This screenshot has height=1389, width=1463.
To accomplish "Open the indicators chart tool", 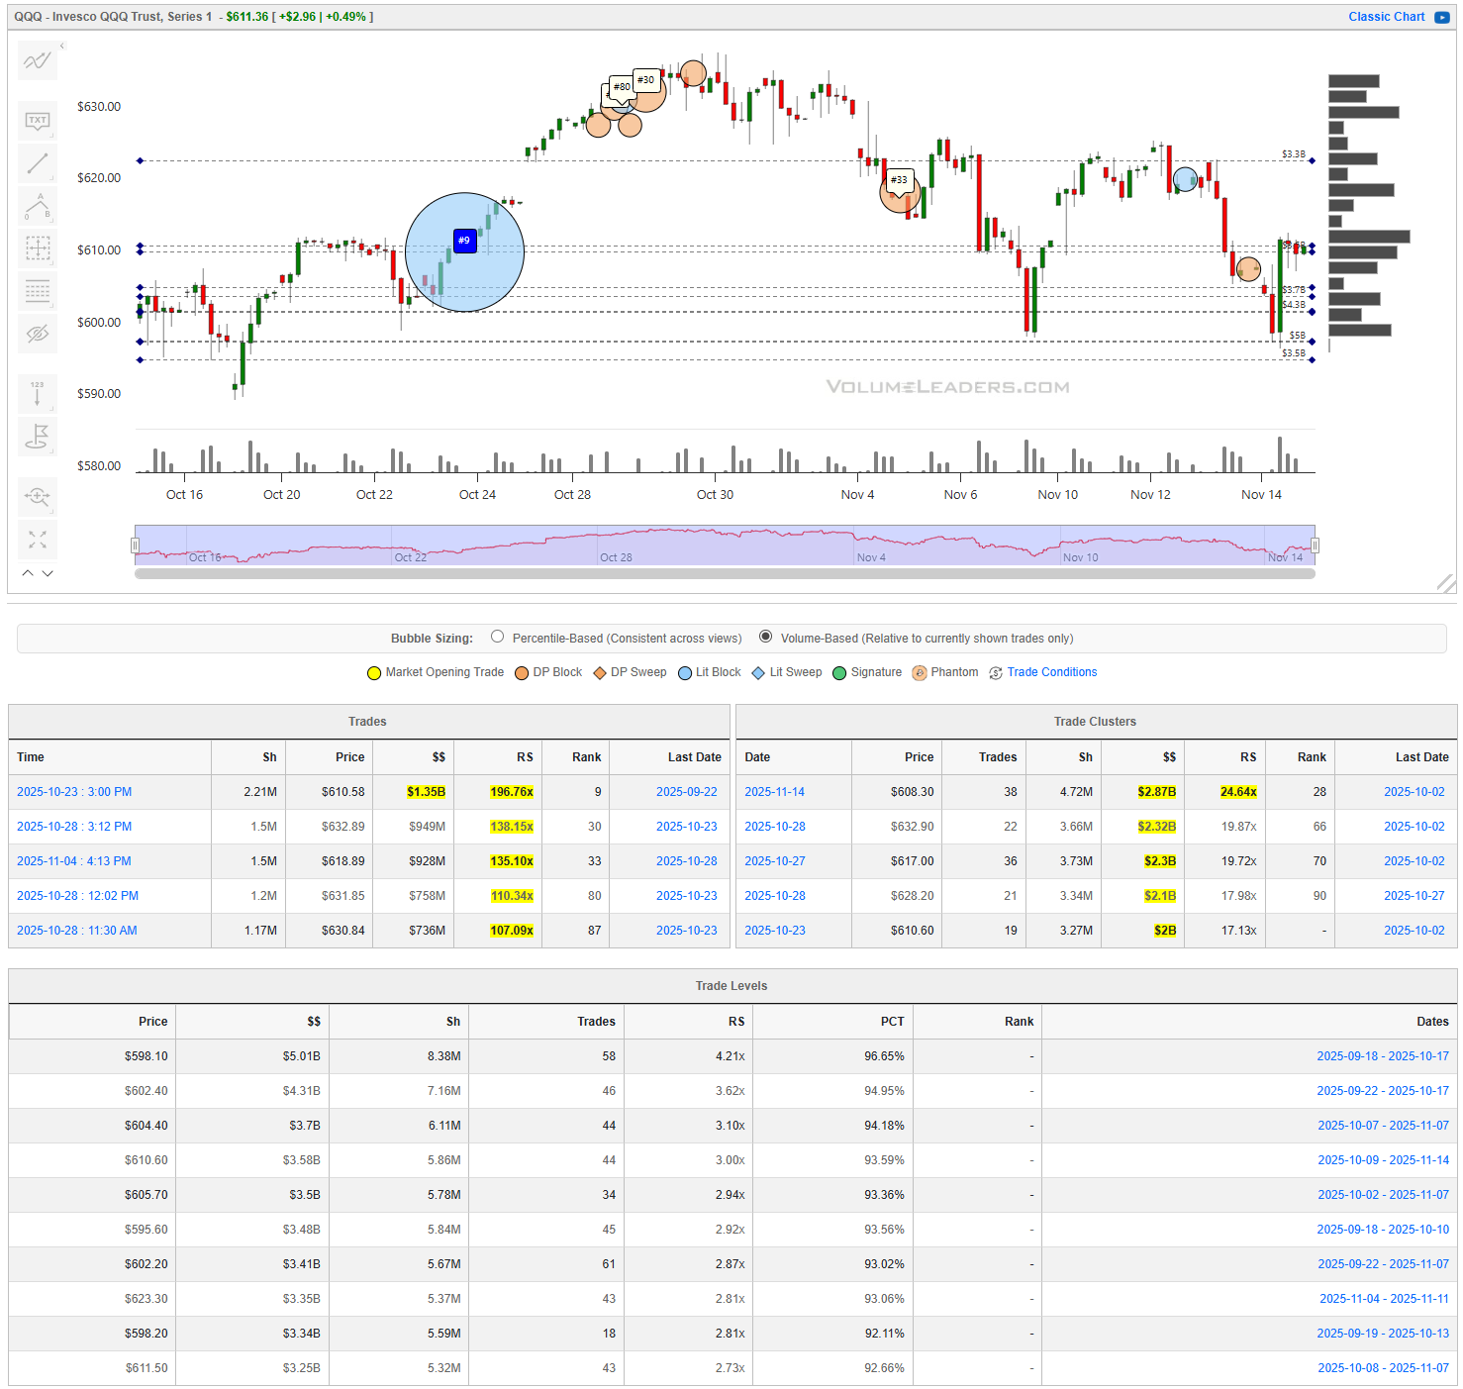I will (x=38, y=61).
